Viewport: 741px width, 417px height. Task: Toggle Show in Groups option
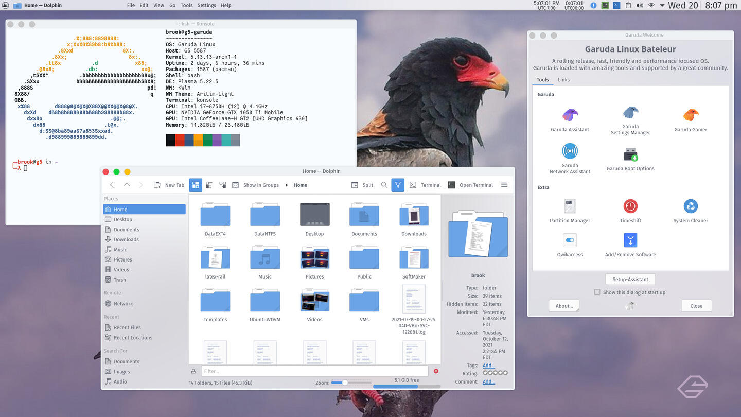coord(255,185)
